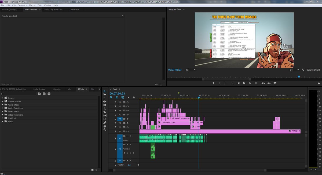Select the Zoom tool magnifier
Screen dimensions: 322x175
(105, 129)
